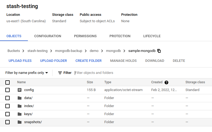Screen dimensions: 212x132
Task: Click the Filter lines icon
Action: point(60,73)
